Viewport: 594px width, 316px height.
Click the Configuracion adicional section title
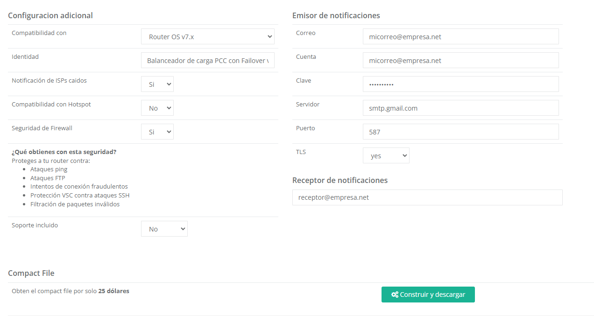tap(50, 15)
